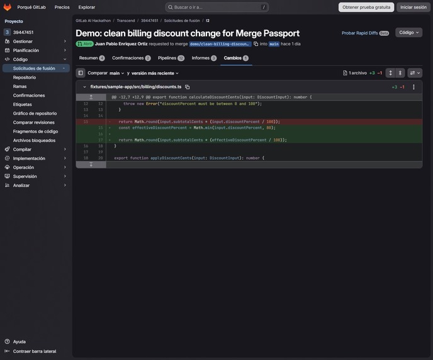Open the GitLab logo home link
The height and width of the screenshot is (360, 433).
click(x=8, y=7)
